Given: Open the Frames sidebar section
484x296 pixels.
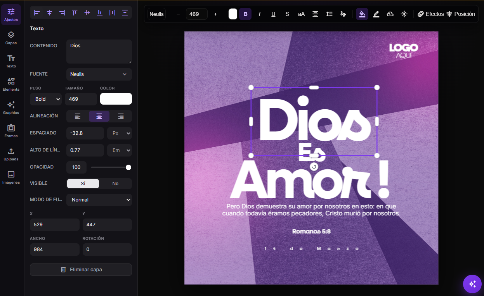Looking at the screenshot, I should 11,131.
